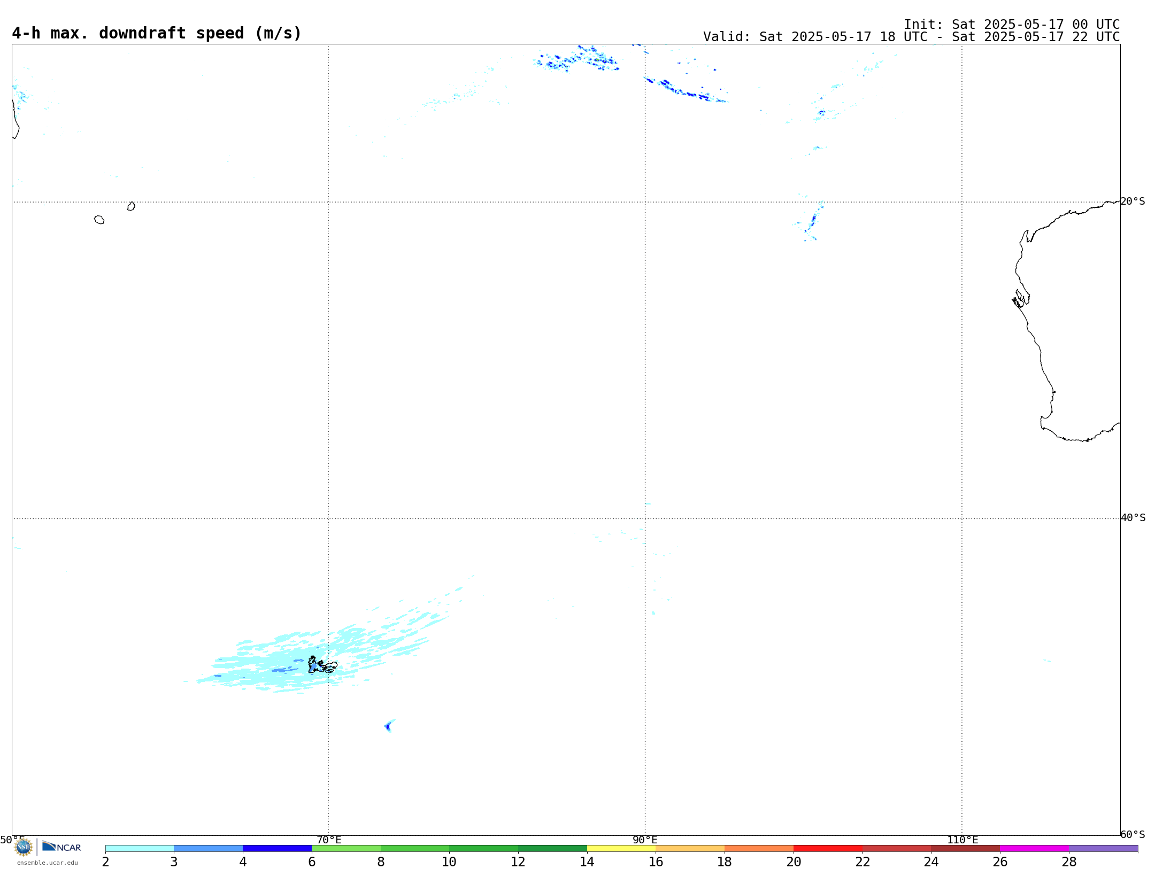Click the purple color swatch after 28
The width and height of the screenshot is (1155, 869).
tap(1103, 848)
